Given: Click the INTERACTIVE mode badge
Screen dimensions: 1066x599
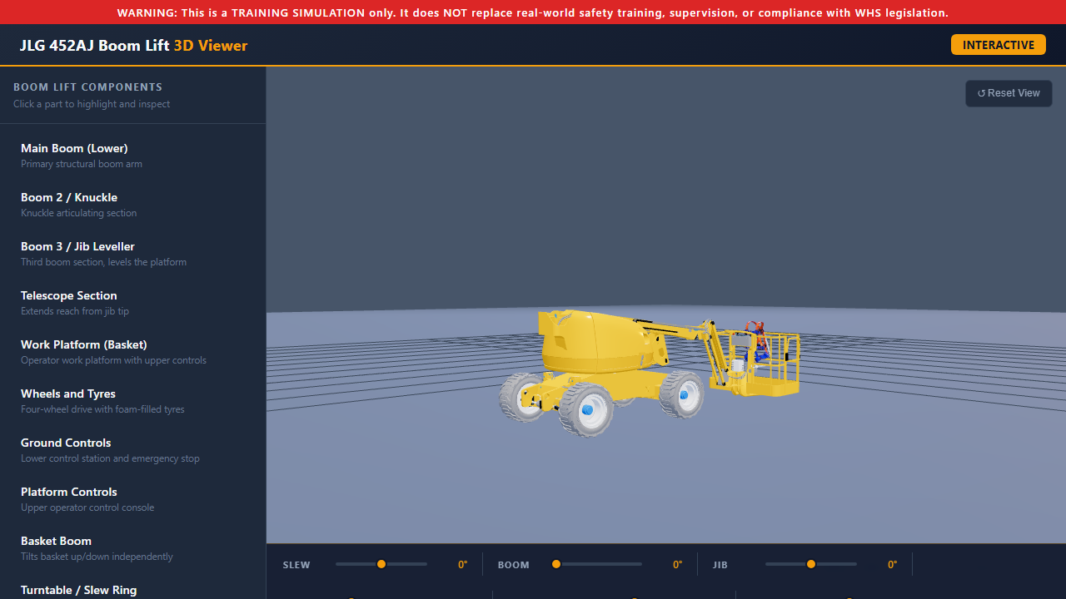Looking at the screenshot, I should click(998, 45).
